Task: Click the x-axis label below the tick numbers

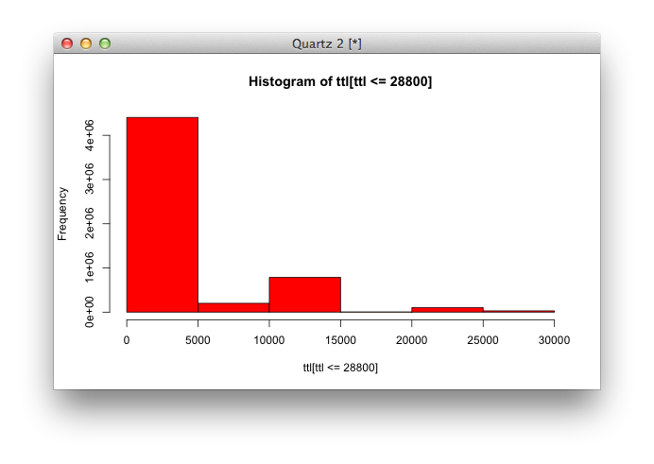Action: tap(340, 367)
